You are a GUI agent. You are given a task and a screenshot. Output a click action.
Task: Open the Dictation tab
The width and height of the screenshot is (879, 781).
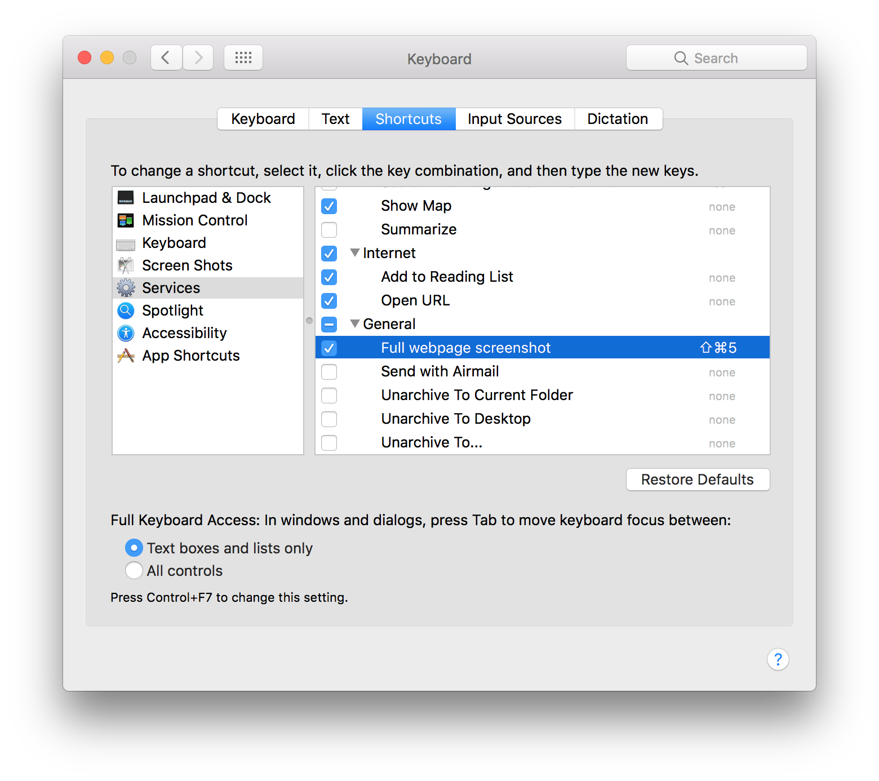point(618,119)
